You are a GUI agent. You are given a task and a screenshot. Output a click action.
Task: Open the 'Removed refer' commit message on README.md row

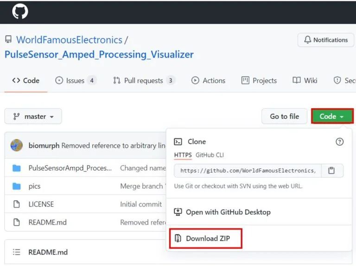[x=143, y=222]
